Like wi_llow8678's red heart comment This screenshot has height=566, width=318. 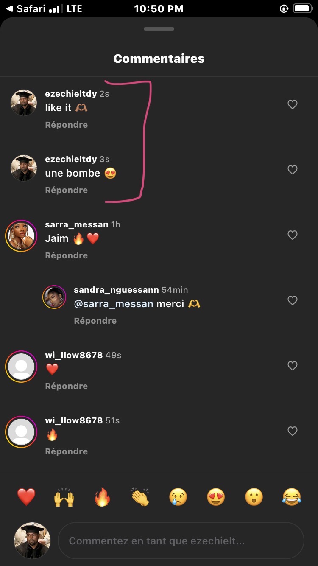click(x=293, y=366)
